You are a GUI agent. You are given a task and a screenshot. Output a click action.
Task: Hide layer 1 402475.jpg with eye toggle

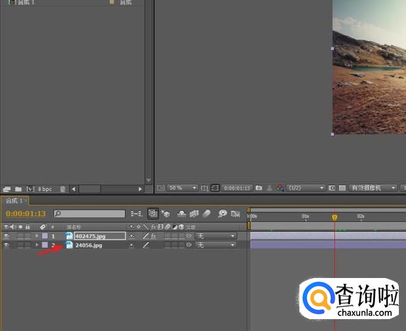[7, 236]
